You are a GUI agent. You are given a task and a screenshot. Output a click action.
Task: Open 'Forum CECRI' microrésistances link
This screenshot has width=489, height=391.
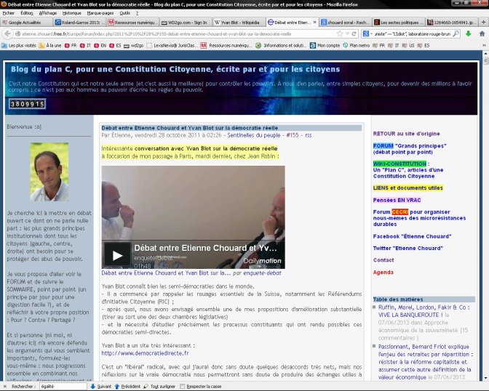(419, 218)
